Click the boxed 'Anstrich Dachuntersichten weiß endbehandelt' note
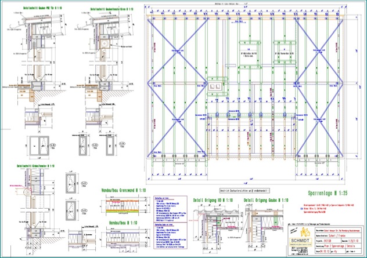Image resolution: width=367 pixels, height=258 pixels. [245, 191]
